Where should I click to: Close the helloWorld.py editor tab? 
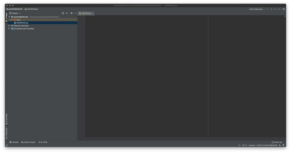[92, 13]
